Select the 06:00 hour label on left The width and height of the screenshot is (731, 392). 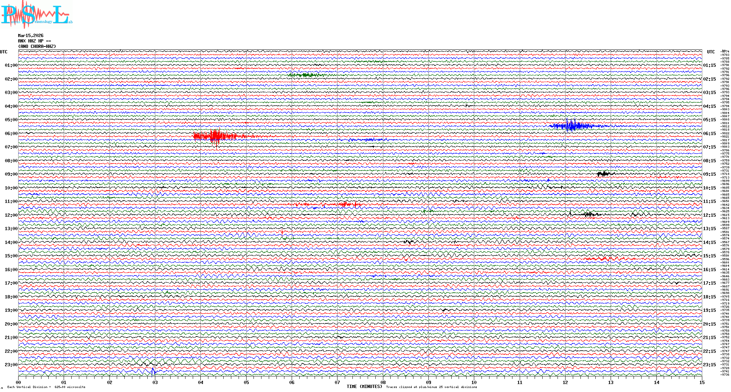[11, 134]
